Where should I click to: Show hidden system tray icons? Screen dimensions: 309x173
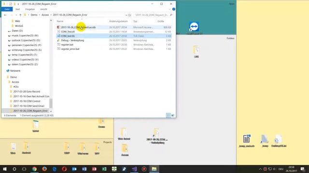[x=260, y=169]
